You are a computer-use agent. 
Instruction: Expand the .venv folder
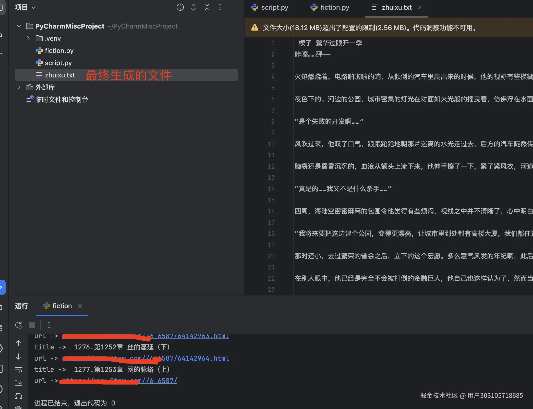(x=28, y=38)
